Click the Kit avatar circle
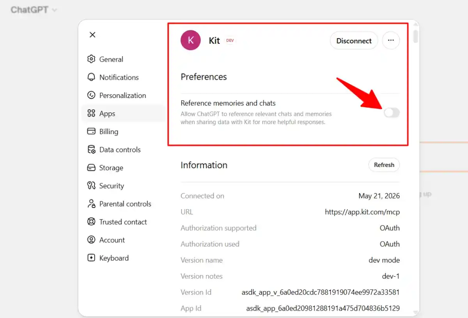468x318 pixels. (191, 40)
